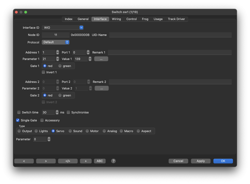Open XML view with </> button
Screen dimensions: 250x184
point(68,161)
